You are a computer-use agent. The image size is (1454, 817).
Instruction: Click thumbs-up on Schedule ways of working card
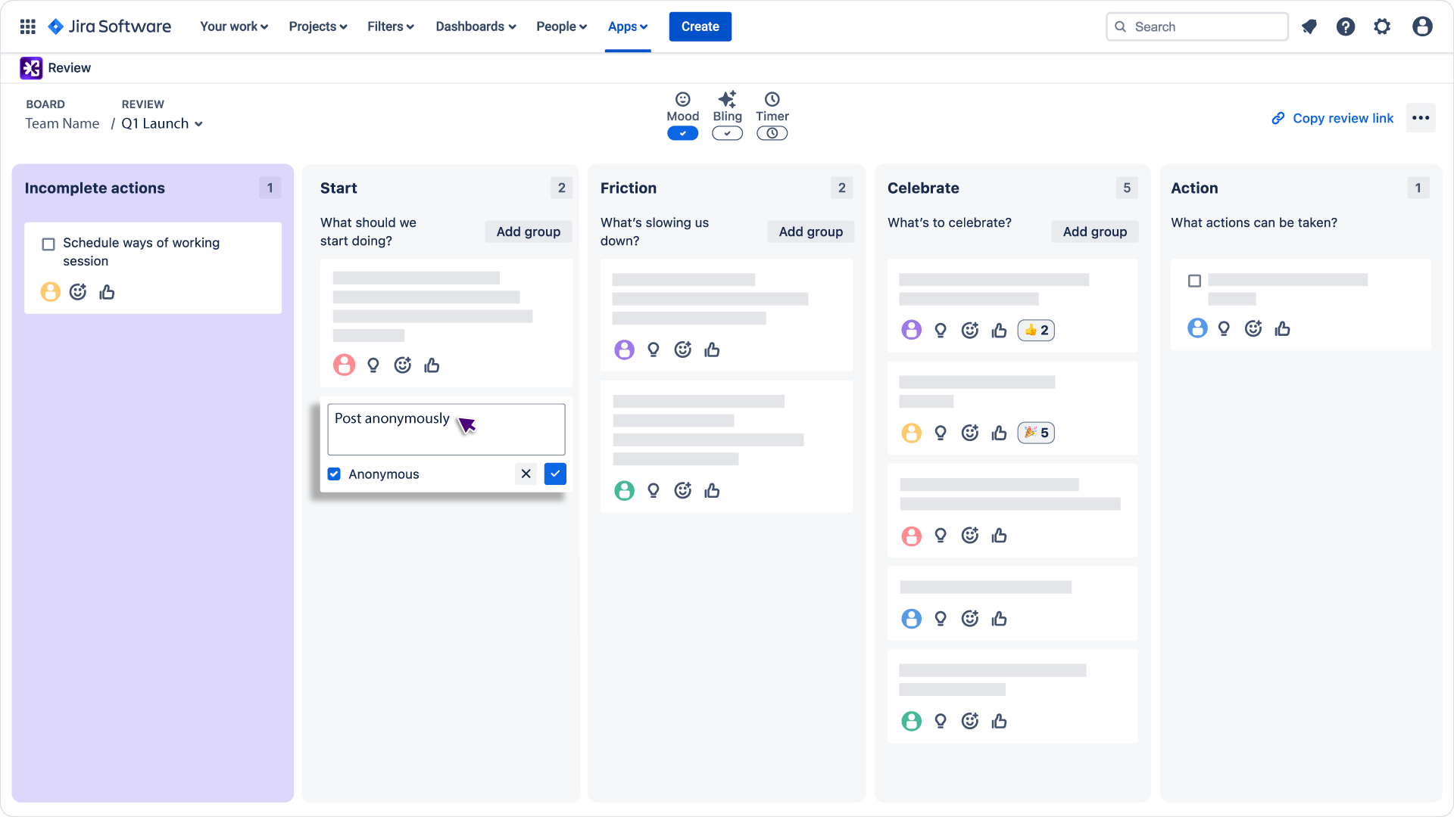coord(107,292)
